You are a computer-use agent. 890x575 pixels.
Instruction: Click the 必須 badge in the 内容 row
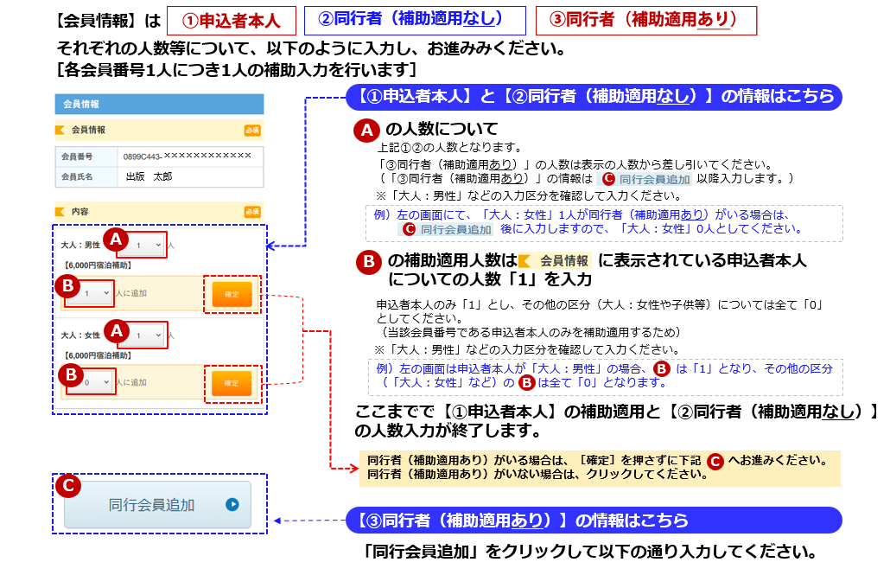(x=251, y=212)
